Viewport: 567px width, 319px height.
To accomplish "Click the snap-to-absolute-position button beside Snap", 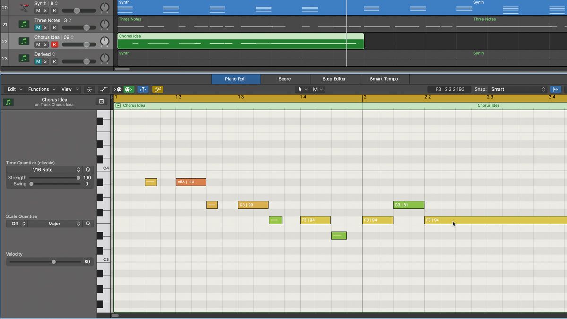I will coord(556,89).
